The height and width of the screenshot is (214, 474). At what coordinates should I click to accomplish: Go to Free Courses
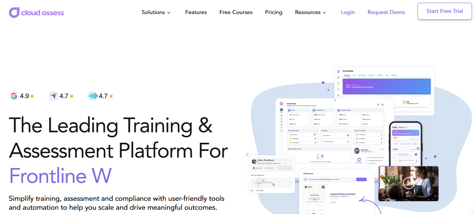click(x=236, y=12)
